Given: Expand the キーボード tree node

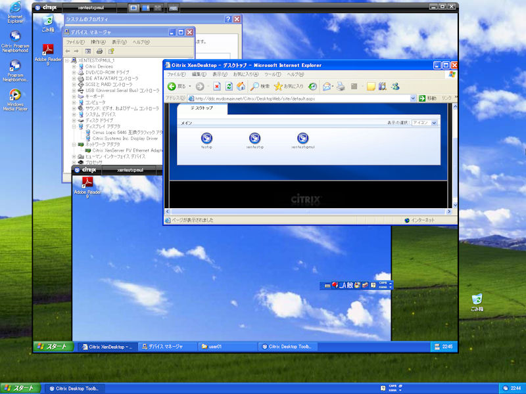Looking at the screenshot, I should [x=74, y=97].
